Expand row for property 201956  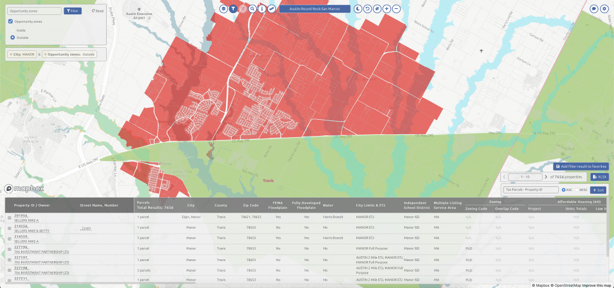(x=10, y=218)
